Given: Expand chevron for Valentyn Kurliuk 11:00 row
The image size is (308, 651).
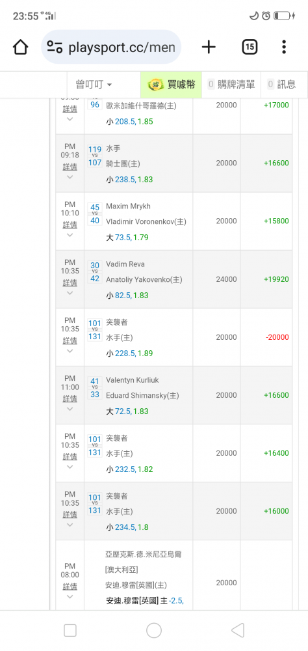Looking at the screenshot, I should (70, 409).
